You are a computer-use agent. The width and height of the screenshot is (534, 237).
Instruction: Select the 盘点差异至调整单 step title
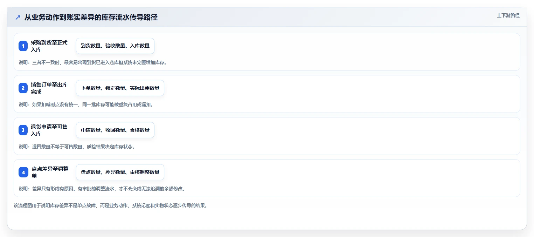coord(49,172)
